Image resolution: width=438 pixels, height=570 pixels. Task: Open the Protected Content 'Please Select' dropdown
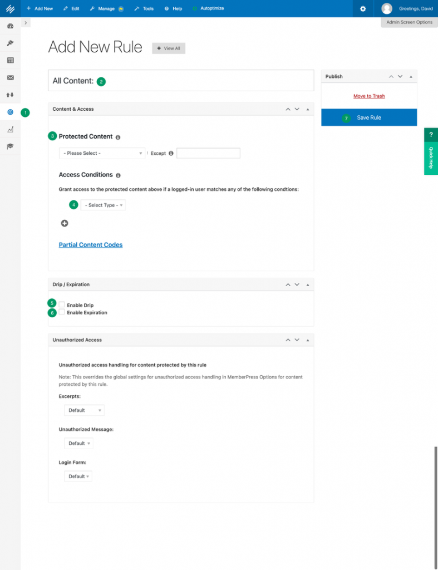coord(102,153)
